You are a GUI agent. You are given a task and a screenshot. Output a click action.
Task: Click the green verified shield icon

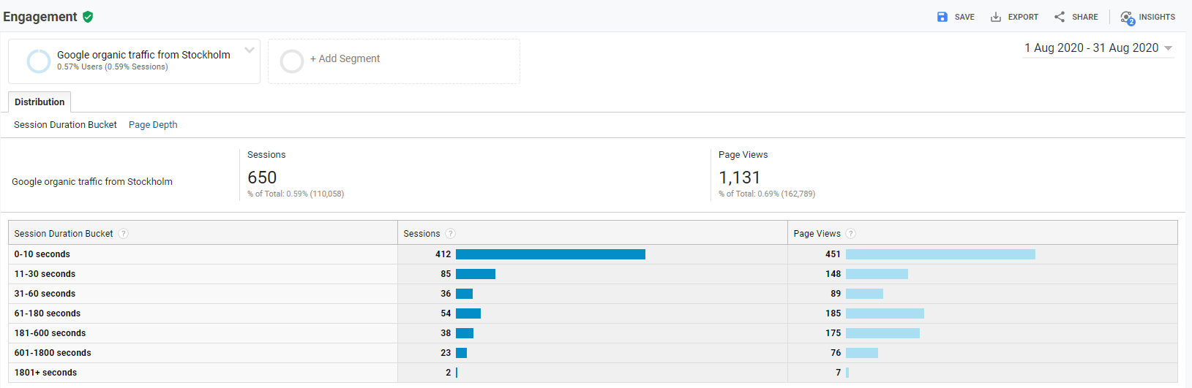tap(88, 17)
